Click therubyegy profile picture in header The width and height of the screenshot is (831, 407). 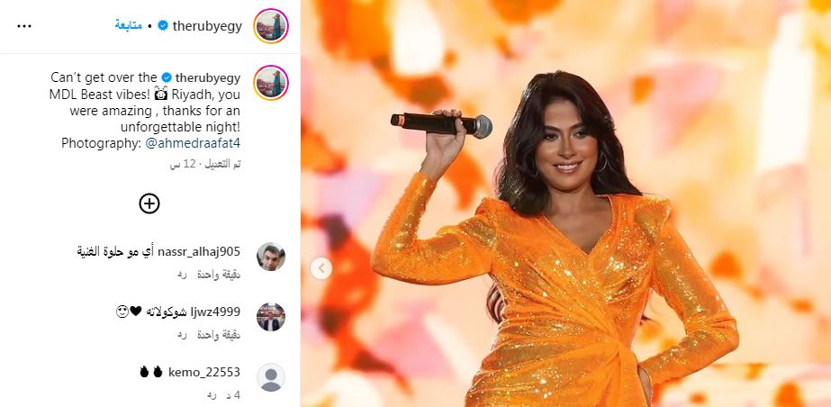click(271, 26)
